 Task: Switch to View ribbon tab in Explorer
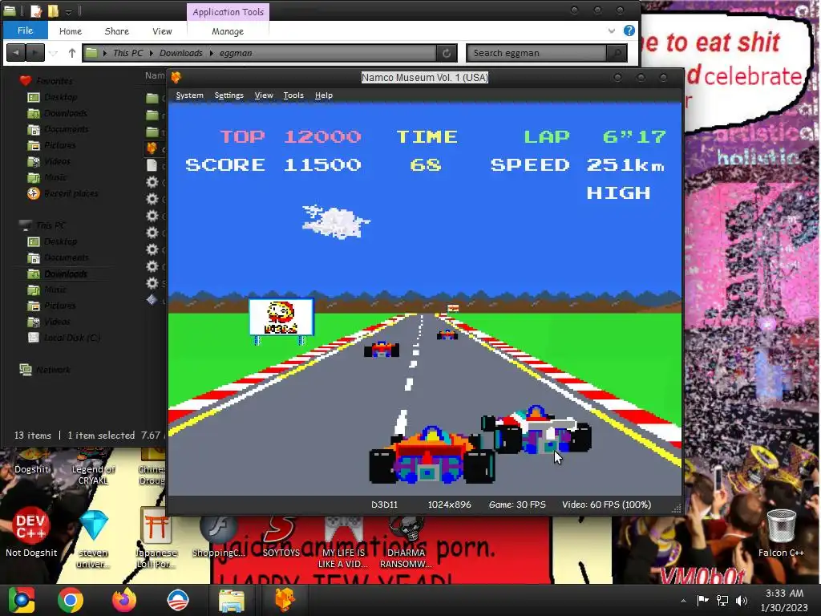click(162, 31)
